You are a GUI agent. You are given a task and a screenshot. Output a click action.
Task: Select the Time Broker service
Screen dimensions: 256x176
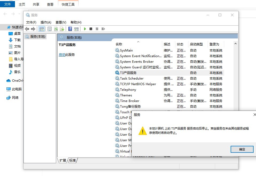(169, 101)
